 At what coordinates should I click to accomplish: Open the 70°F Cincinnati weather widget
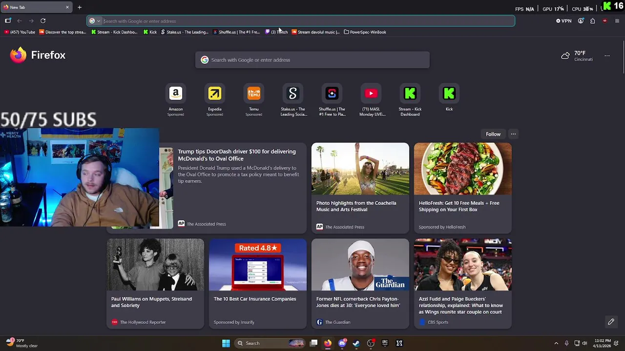577,56
